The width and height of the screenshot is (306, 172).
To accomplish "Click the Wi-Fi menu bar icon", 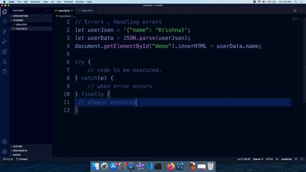I will click(x=259, y=2).
